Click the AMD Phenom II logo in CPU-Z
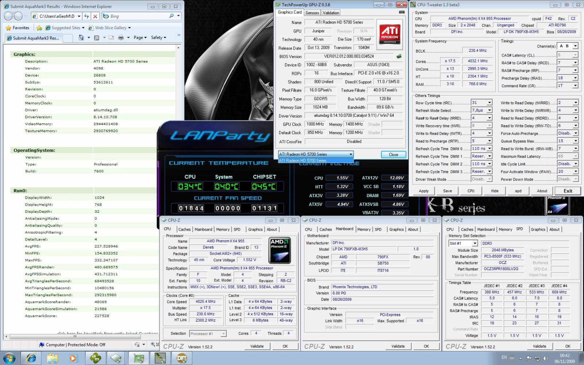This screenshot has width=584, height=365. click(x=279, y=250)
